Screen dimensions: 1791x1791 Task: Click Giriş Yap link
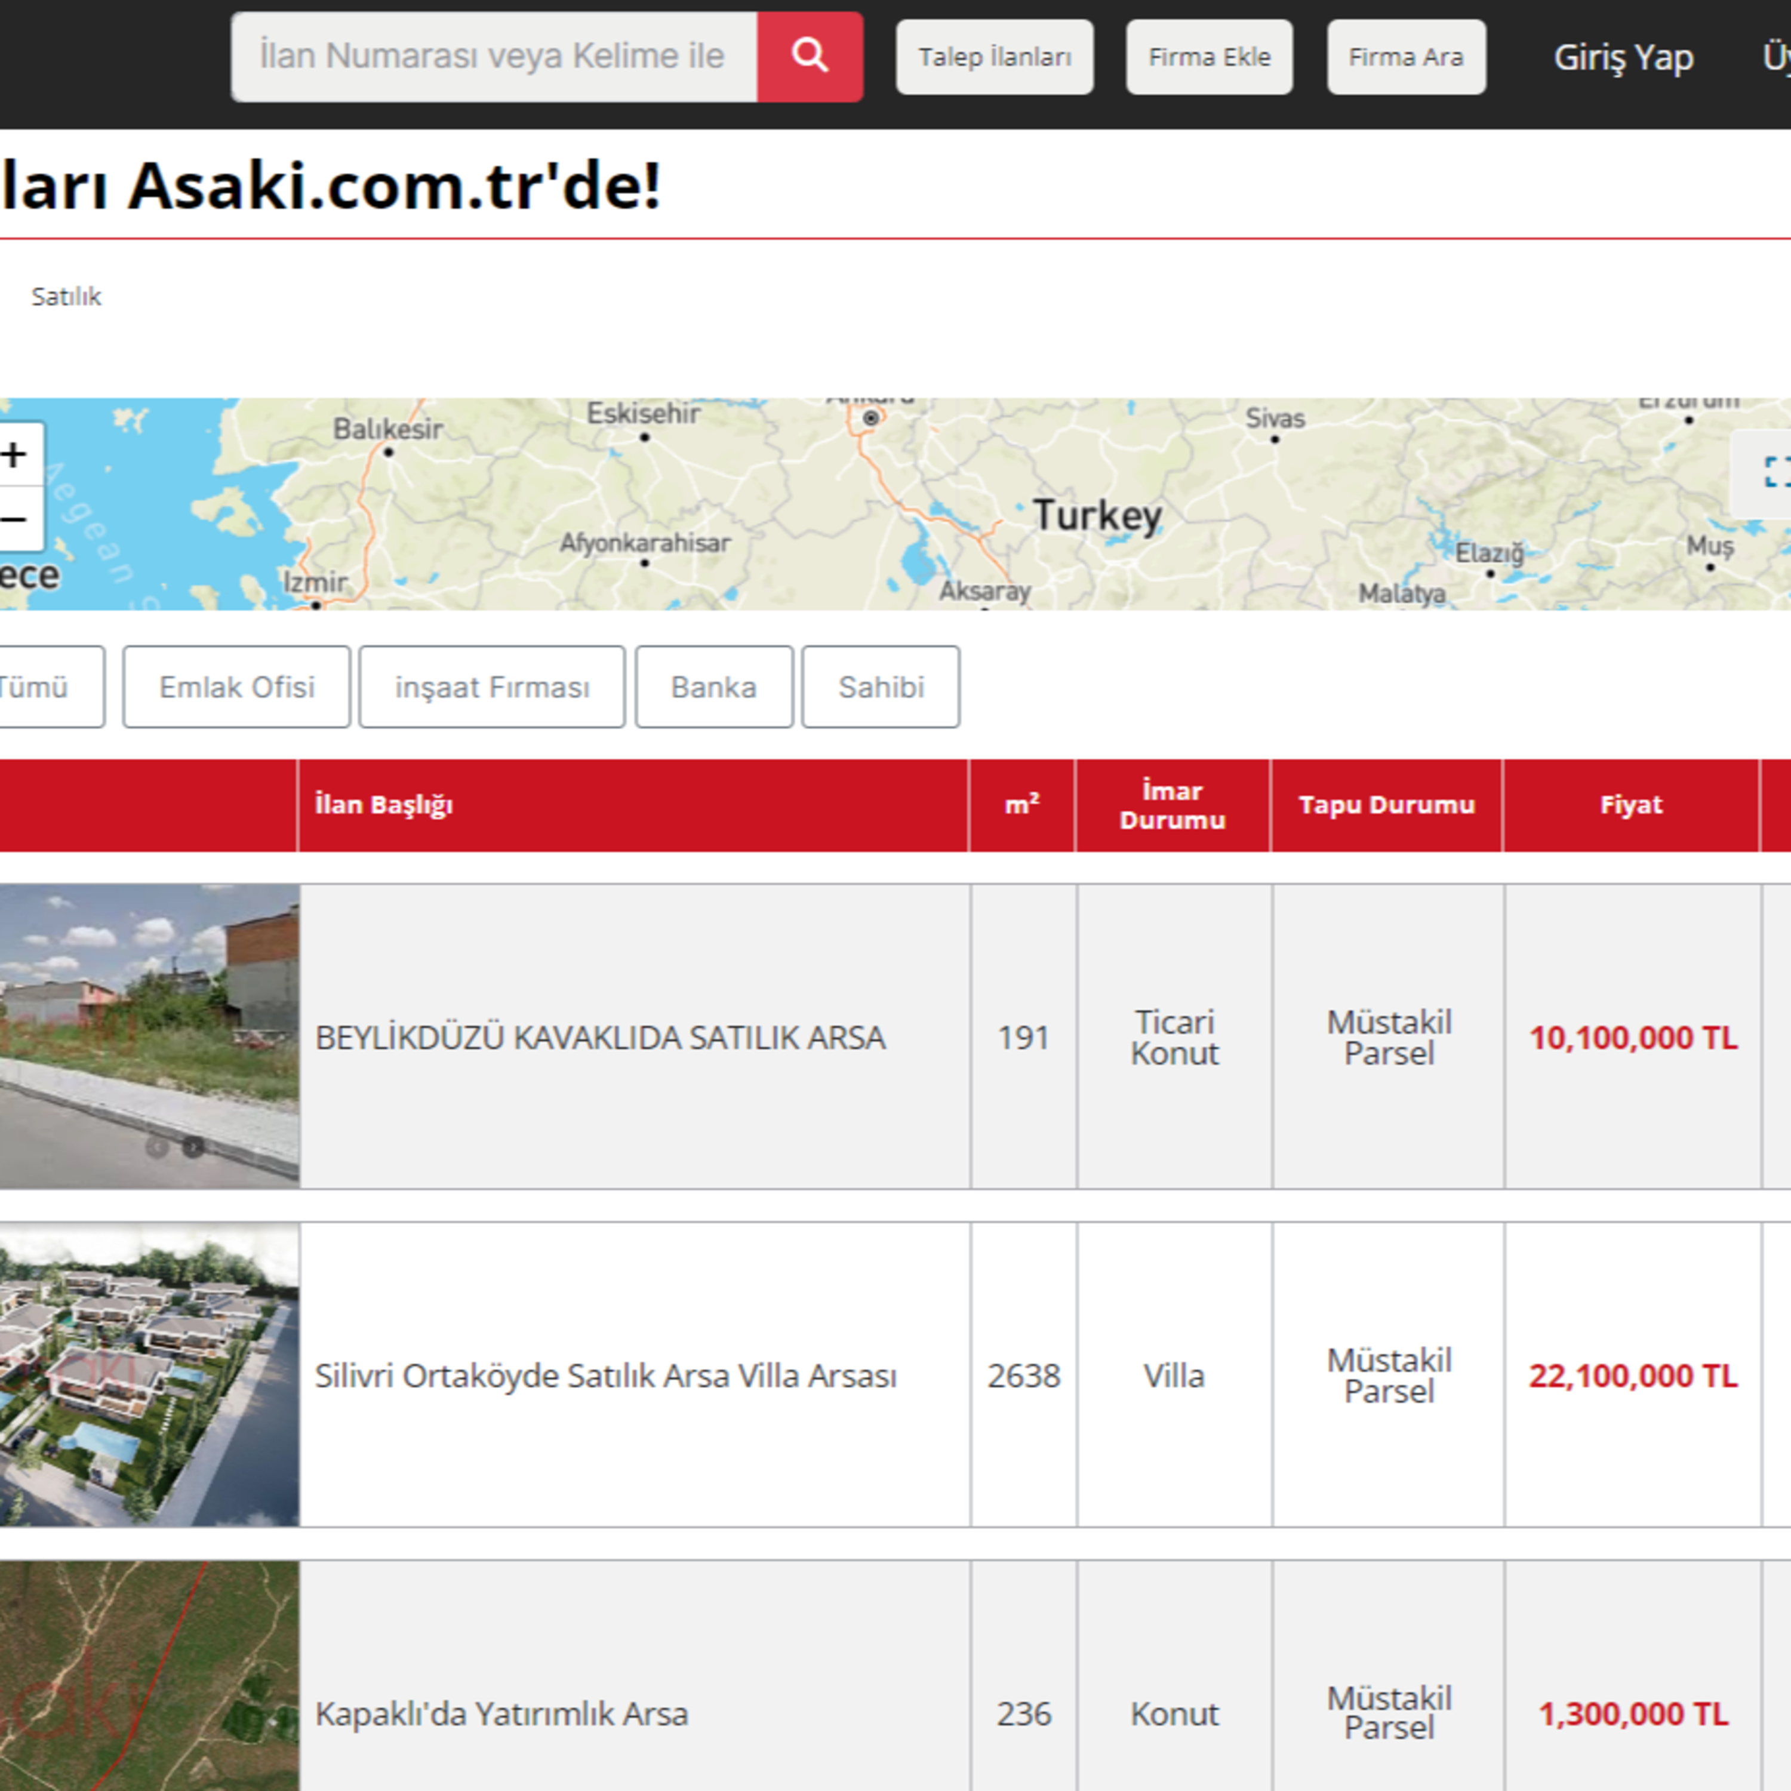click(x=1623, y=57)
